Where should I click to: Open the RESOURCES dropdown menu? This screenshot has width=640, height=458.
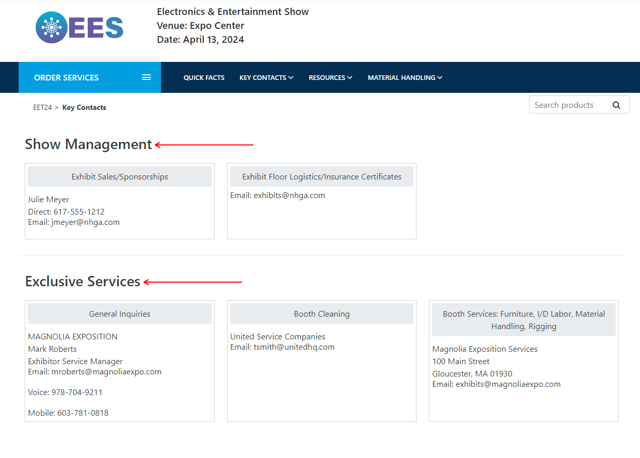coord(330,77)
